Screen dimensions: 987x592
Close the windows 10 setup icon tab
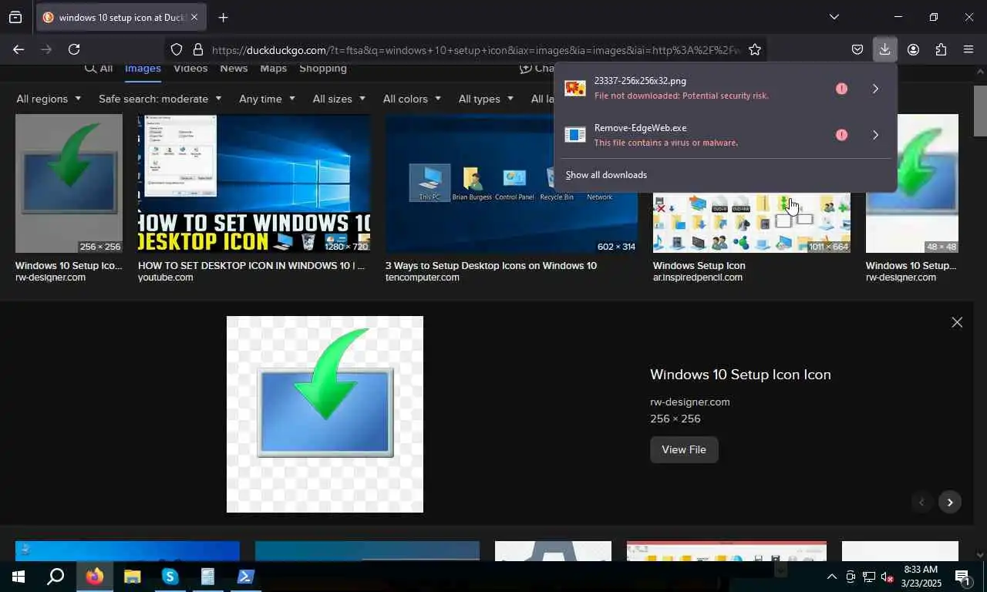(194, 17)
